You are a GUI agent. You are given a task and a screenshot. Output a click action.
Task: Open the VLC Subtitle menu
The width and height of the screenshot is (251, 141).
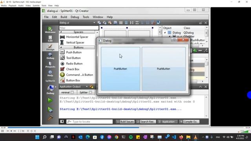[36, 5]
